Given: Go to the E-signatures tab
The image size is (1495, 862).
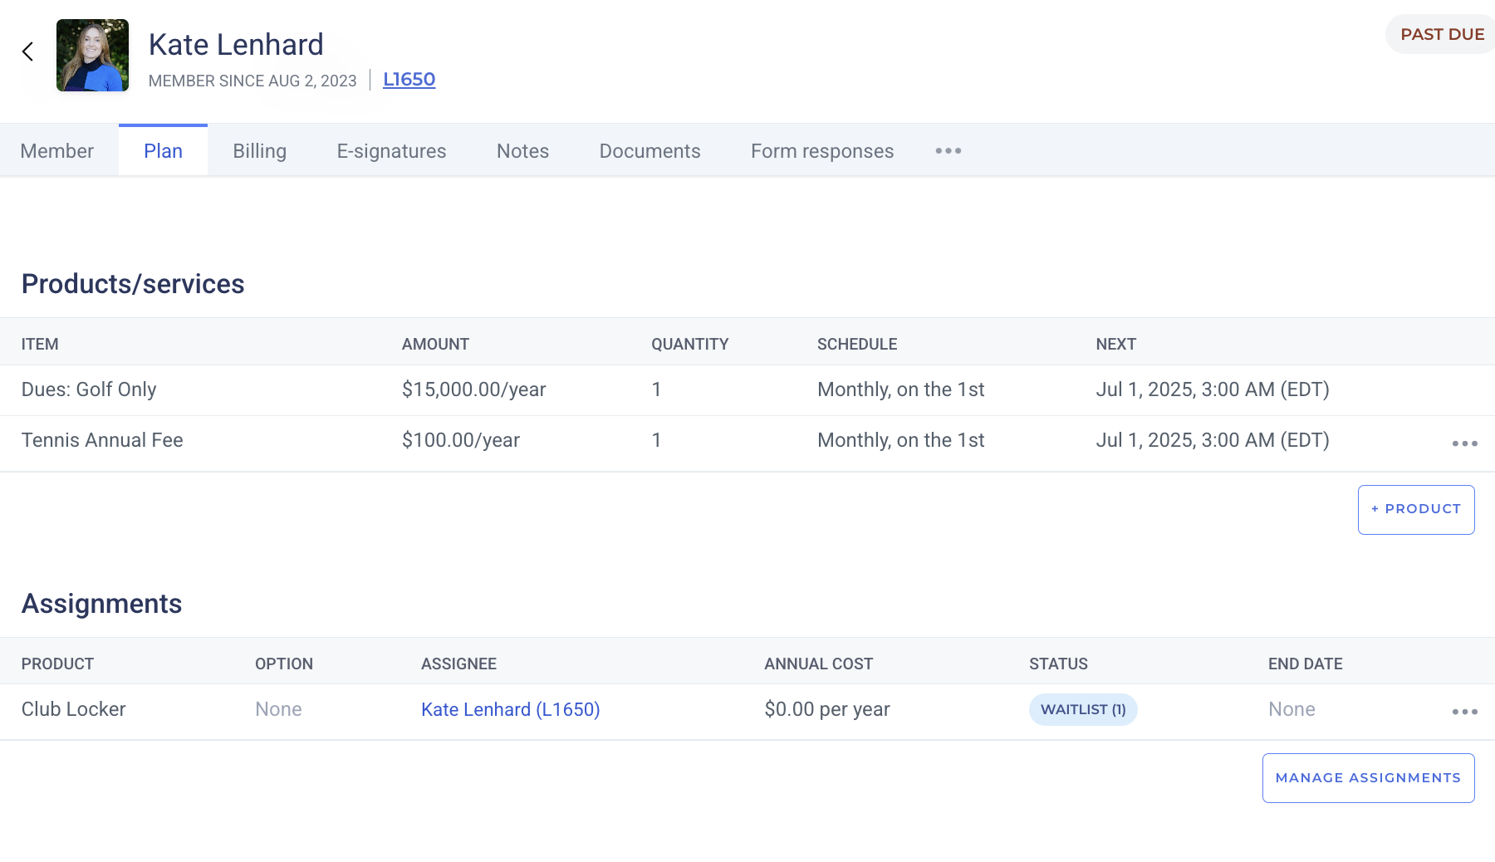Looking at the screenshot, I should coord(391,151).
